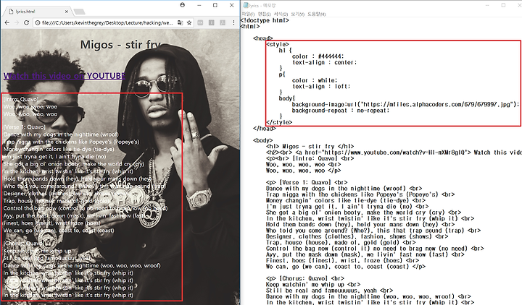Click third greyed extension icon in Chrome
The height and width of the screenshot is (305, 522).
[223, 22]
